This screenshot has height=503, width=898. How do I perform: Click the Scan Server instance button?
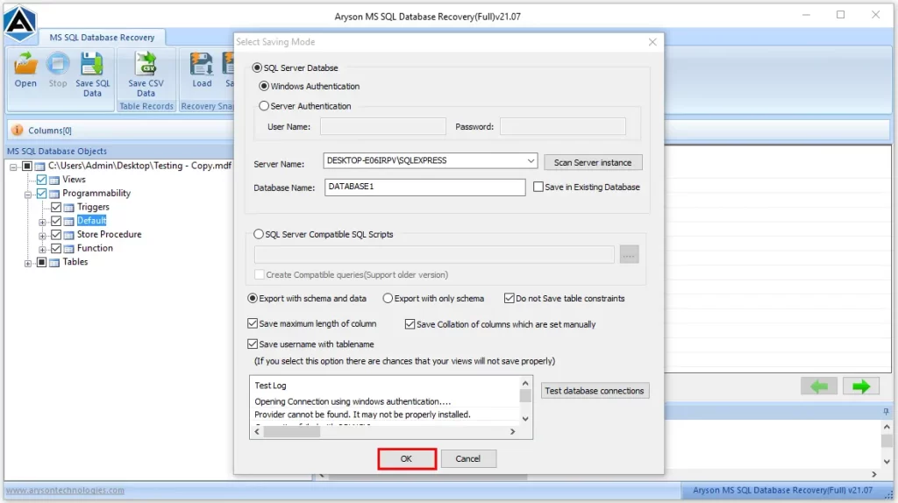(593, 163)
